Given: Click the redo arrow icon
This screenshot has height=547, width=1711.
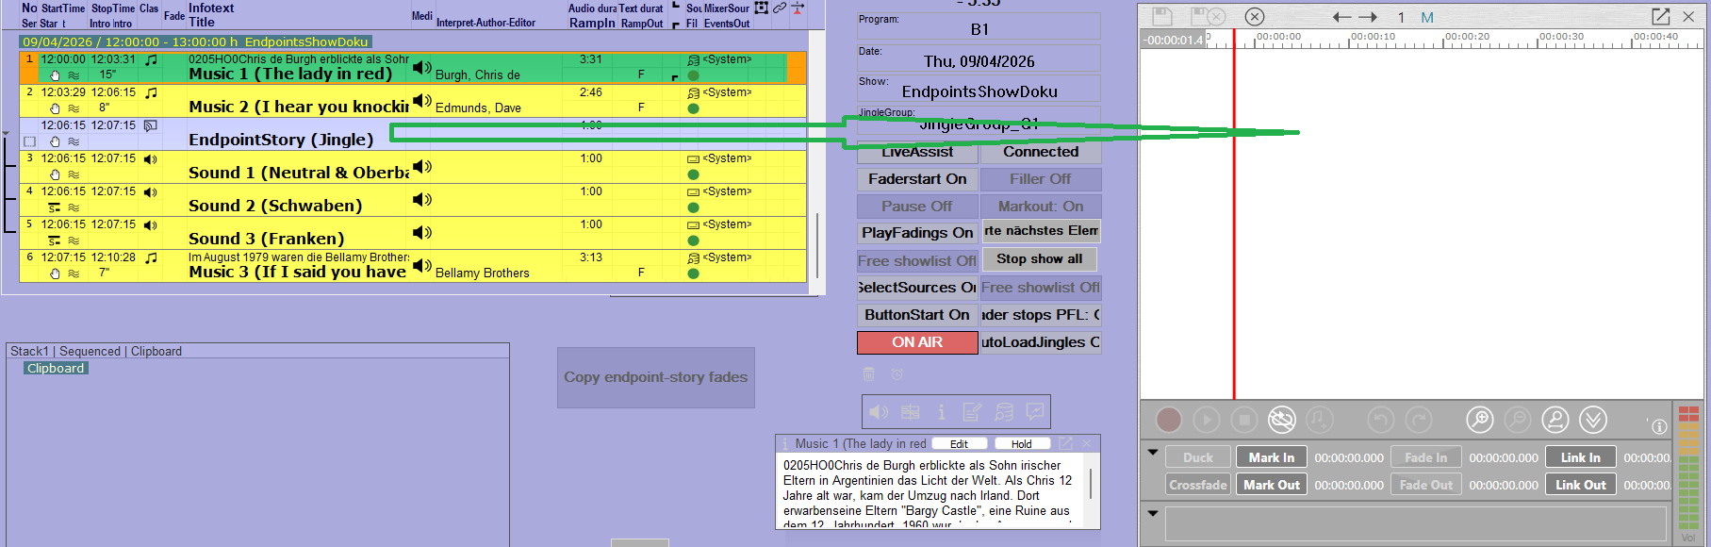Looking at the screenshot, I should click(x=1419, y=420).
